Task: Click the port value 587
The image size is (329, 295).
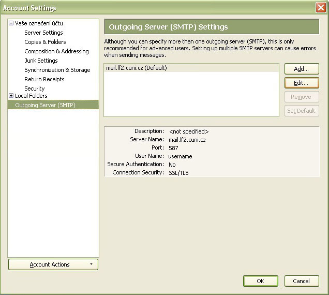Action: coord(173,148)
